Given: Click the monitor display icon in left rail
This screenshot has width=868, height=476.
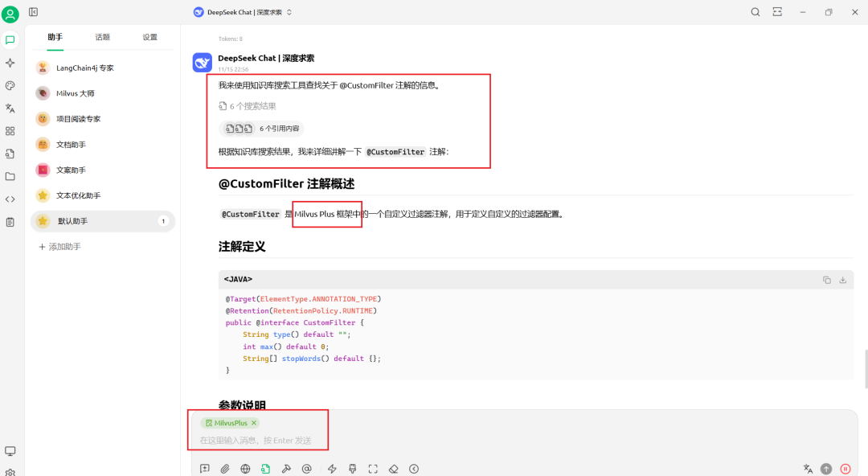Looking at the screenshot, I should (10, 451).
